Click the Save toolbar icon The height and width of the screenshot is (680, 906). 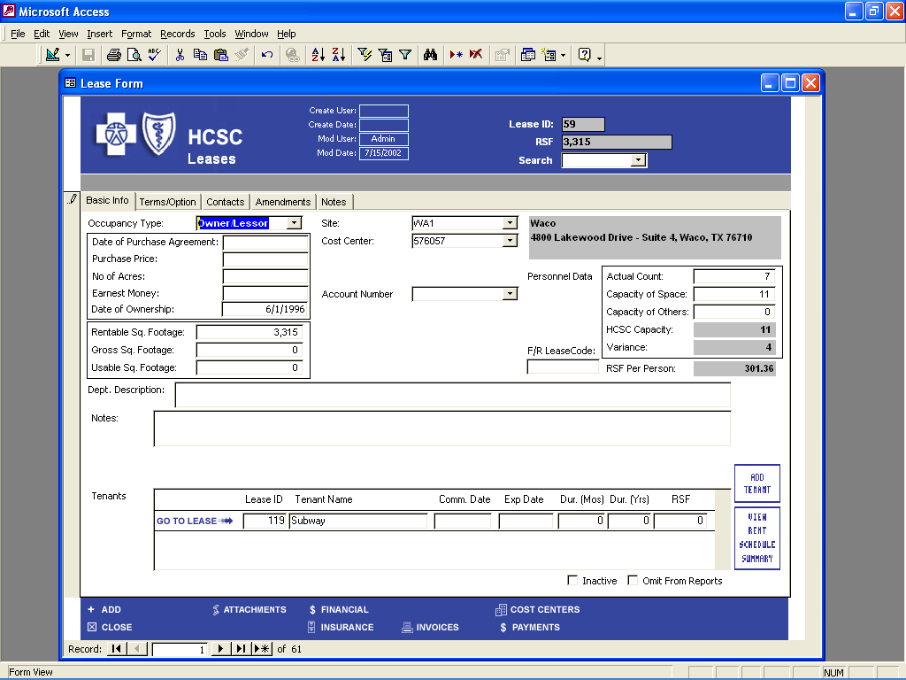(x=88, y=55)
